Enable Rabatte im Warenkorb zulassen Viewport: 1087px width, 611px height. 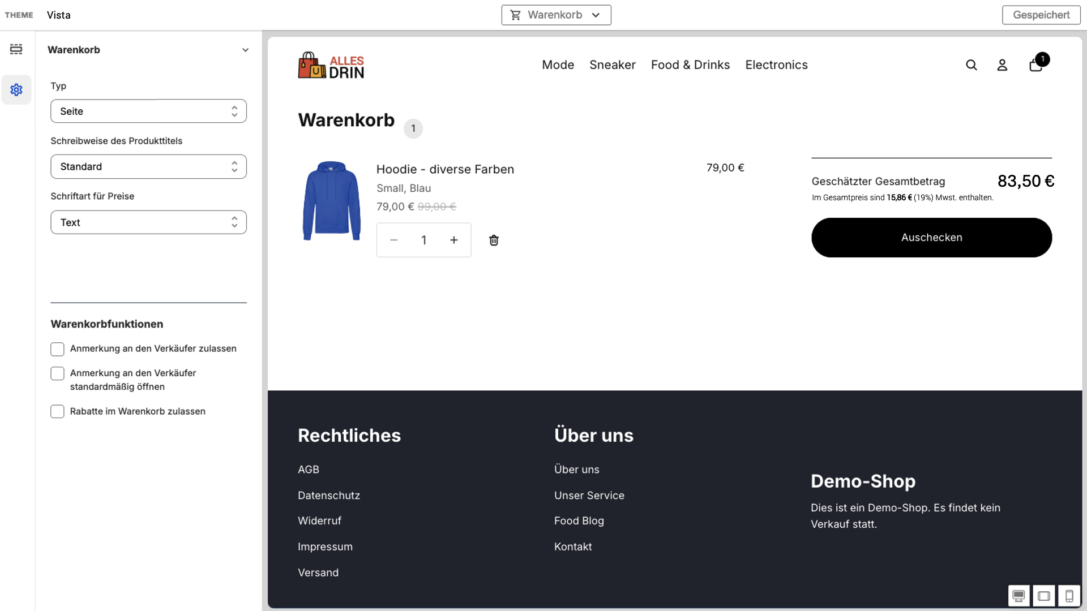tap(57, 411)
